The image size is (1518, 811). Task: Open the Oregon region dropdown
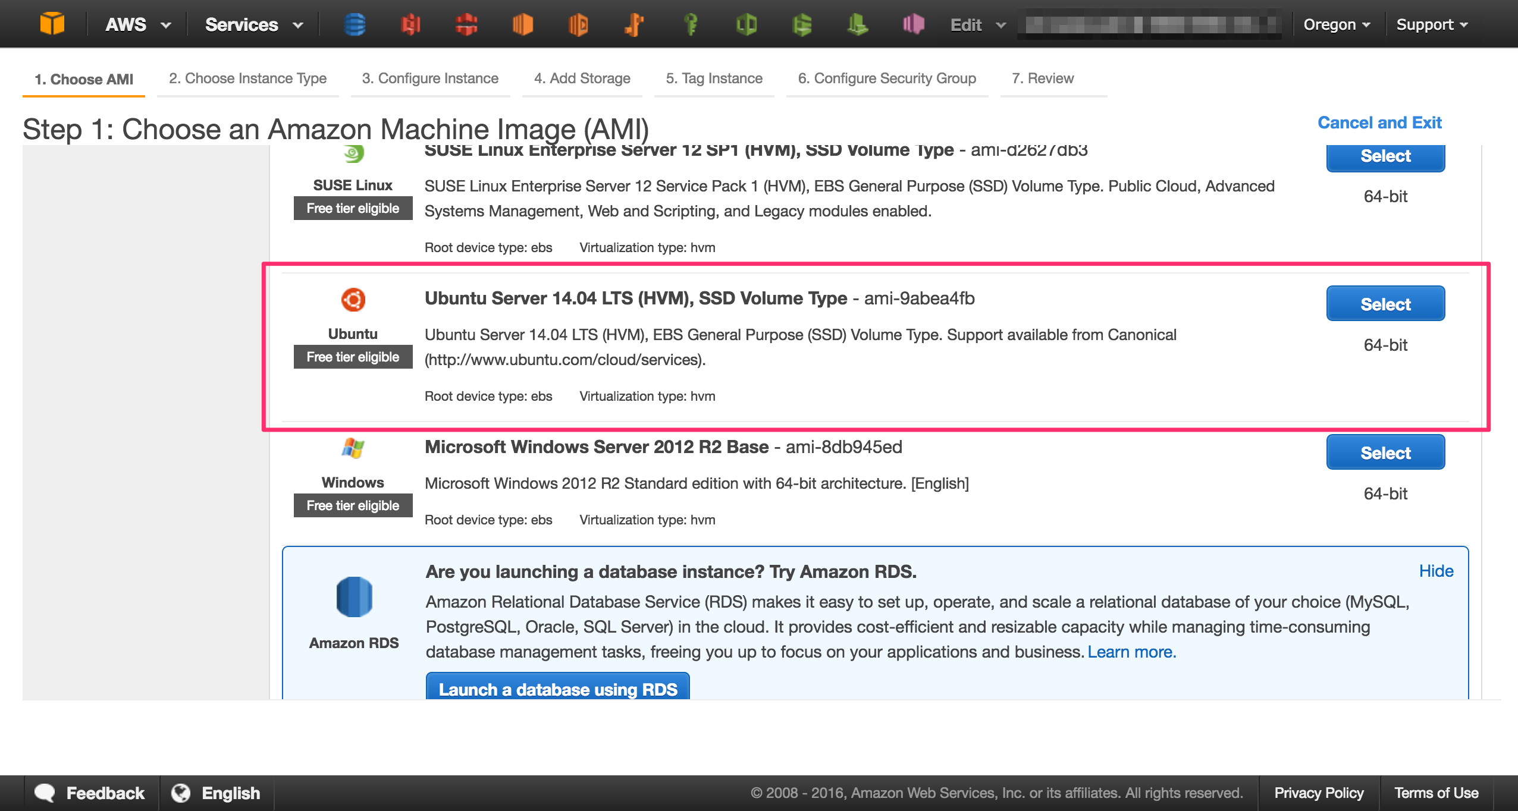[x=1337, y=24]
